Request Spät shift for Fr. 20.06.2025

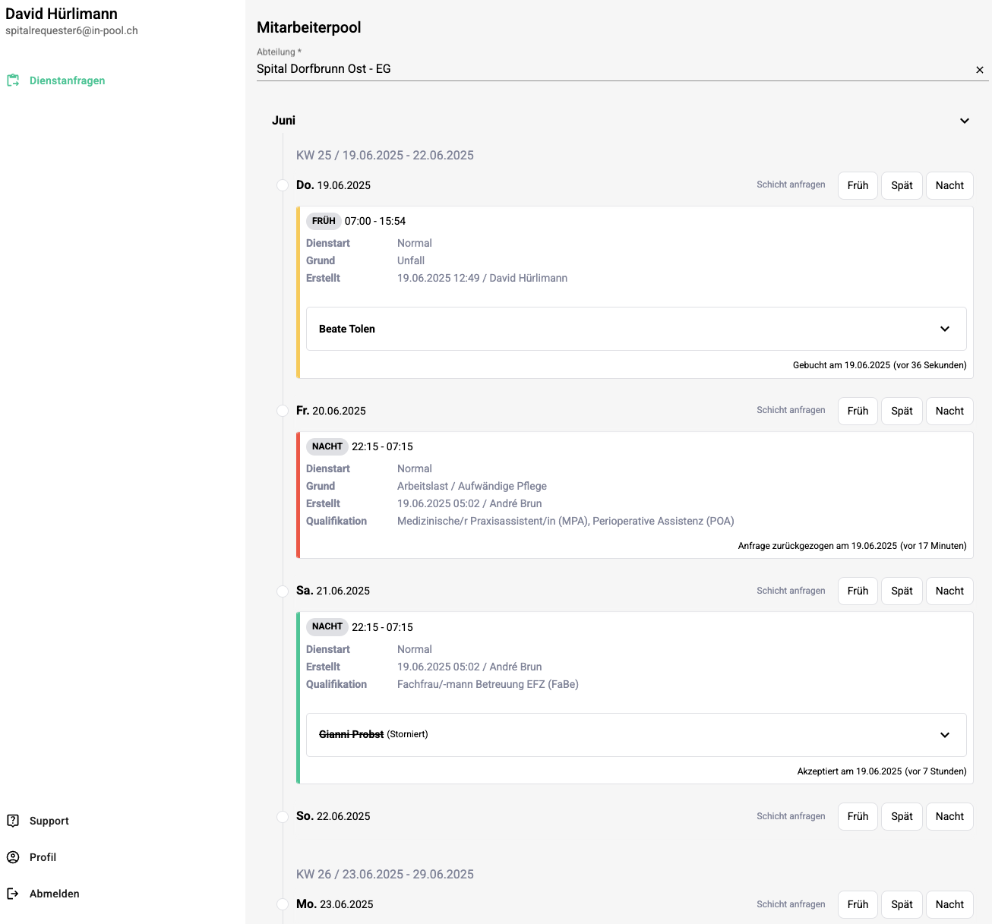(x=902, y=411)
